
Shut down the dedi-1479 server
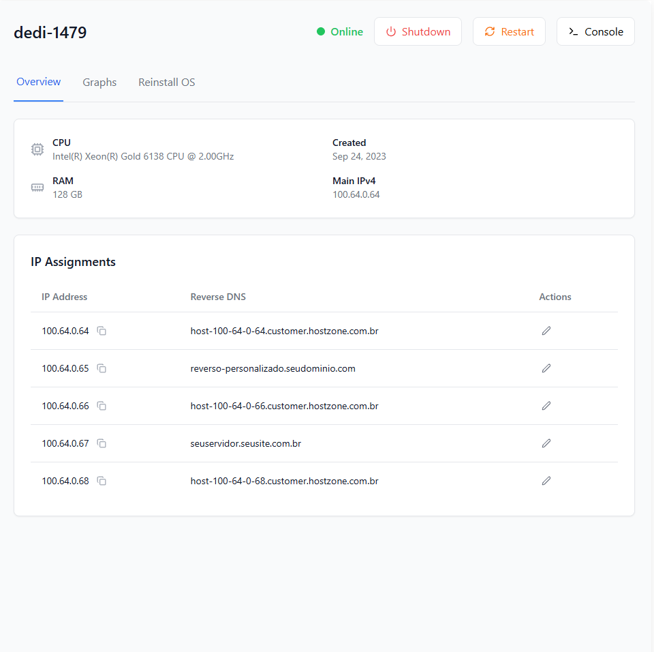418,32
